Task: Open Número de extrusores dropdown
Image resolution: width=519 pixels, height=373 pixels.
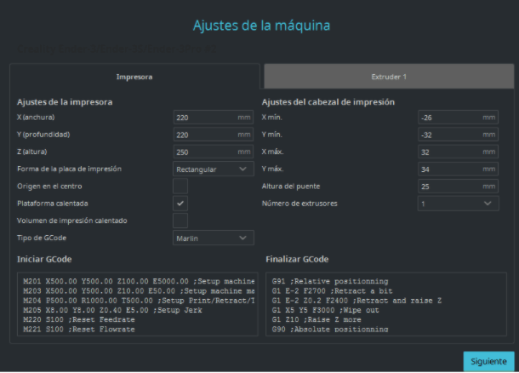Action: pos(458,204)
